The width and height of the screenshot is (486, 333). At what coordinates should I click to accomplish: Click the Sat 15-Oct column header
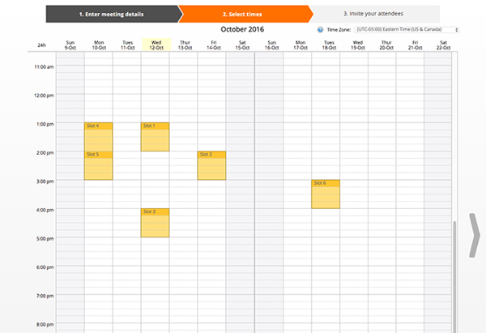pos(242,45)
